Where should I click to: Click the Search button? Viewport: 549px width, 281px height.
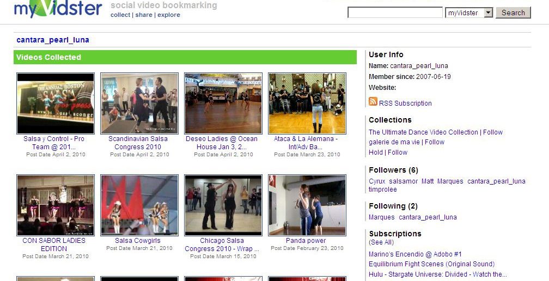(x=513, y=13)
